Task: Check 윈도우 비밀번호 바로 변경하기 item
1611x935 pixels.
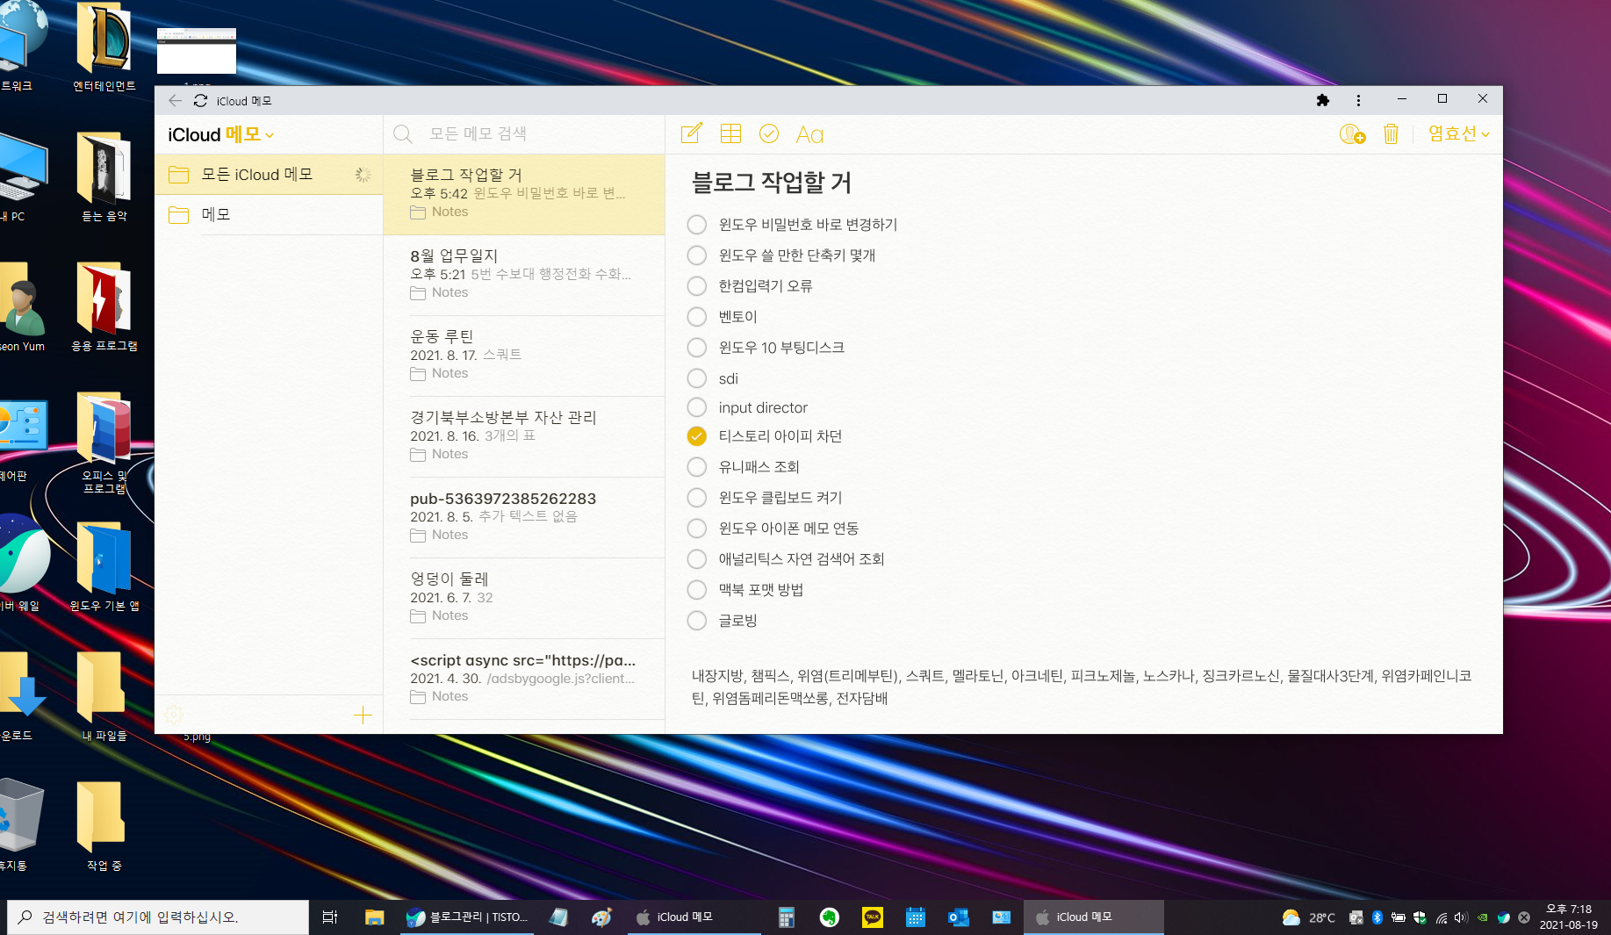Action: click(x=696, y=225)
